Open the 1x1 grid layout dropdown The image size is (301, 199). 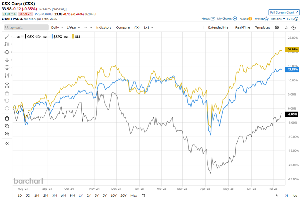(148, 27)
